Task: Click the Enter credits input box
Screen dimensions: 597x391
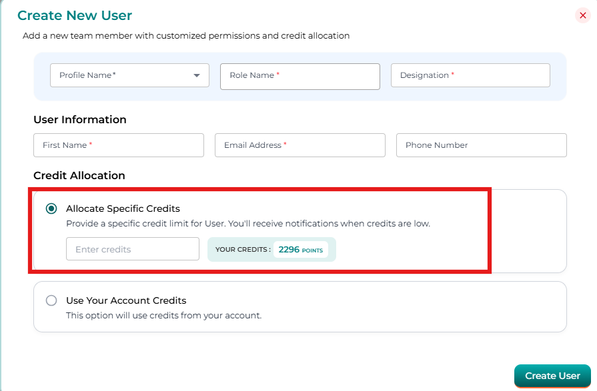Action: [132, 249]
